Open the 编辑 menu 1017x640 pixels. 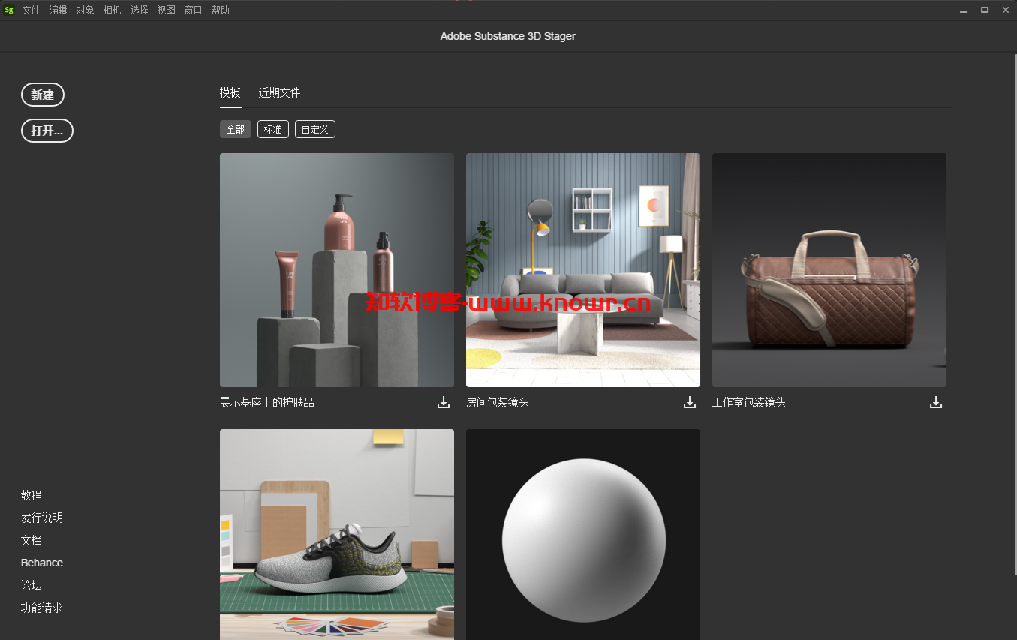pos(59,10)
